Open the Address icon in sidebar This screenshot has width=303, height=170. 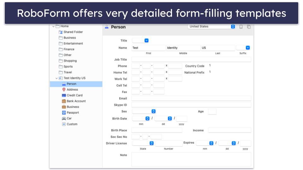tap(64, 90)
